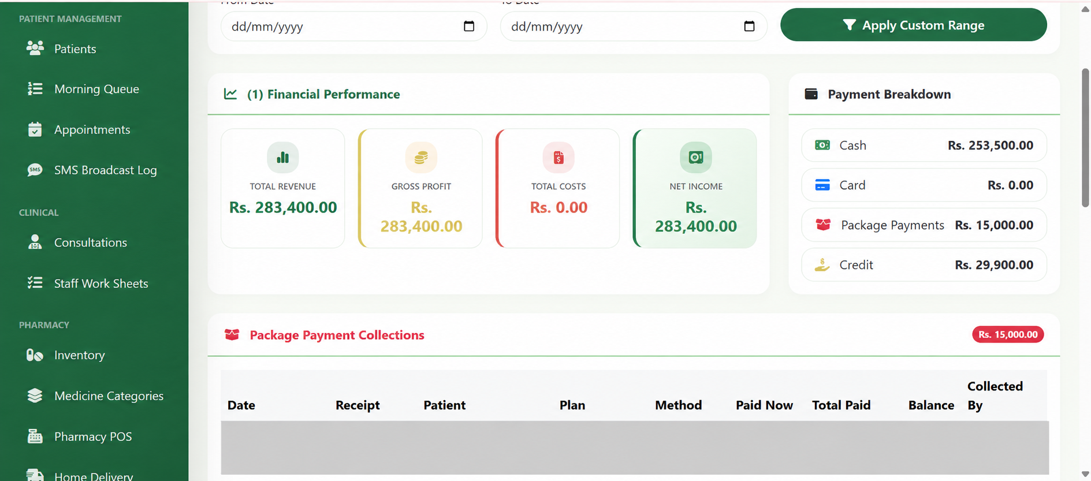
Task: Click the Balance column header
Action: pyautogui.click(x=931, y=405)
